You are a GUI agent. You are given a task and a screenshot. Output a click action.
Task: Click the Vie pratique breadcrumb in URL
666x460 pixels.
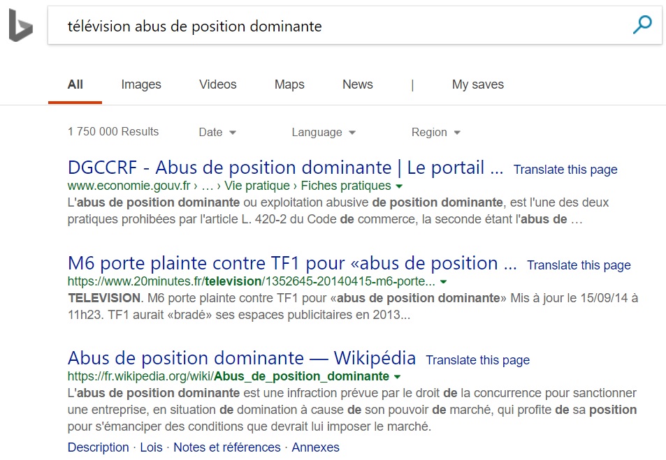tap(257, 186)
